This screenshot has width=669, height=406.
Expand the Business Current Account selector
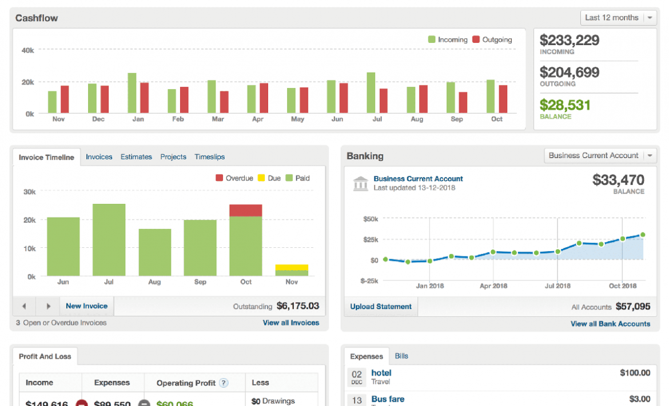point(600,155)
